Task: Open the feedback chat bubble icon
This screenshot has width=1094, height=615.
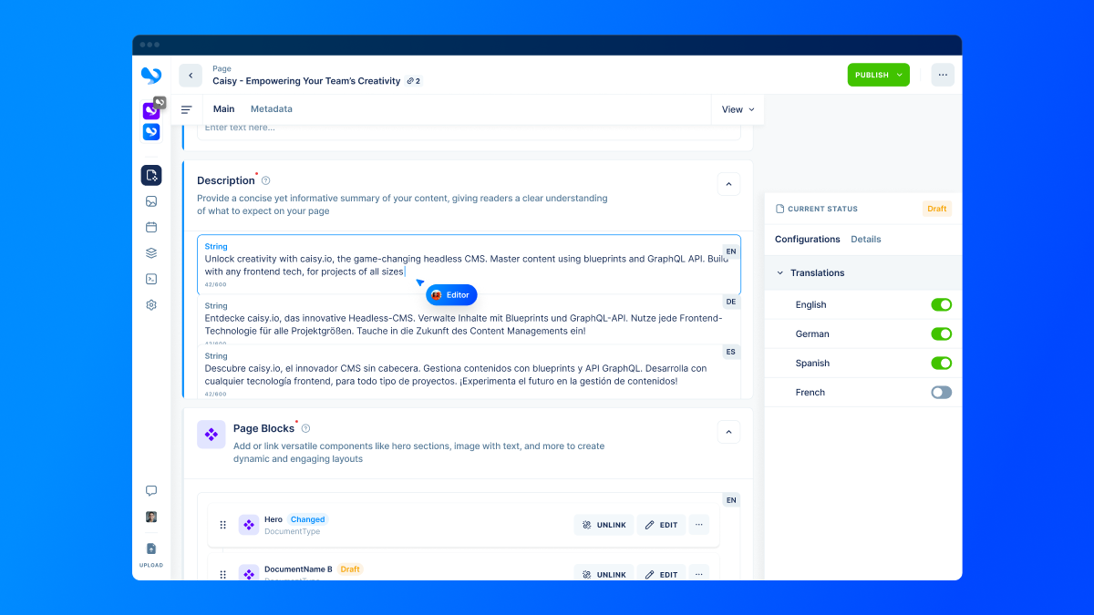Action: [x=151, y=490]
